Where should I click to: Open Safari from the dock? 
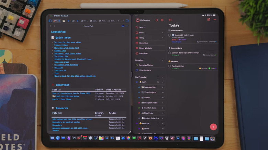58,138
